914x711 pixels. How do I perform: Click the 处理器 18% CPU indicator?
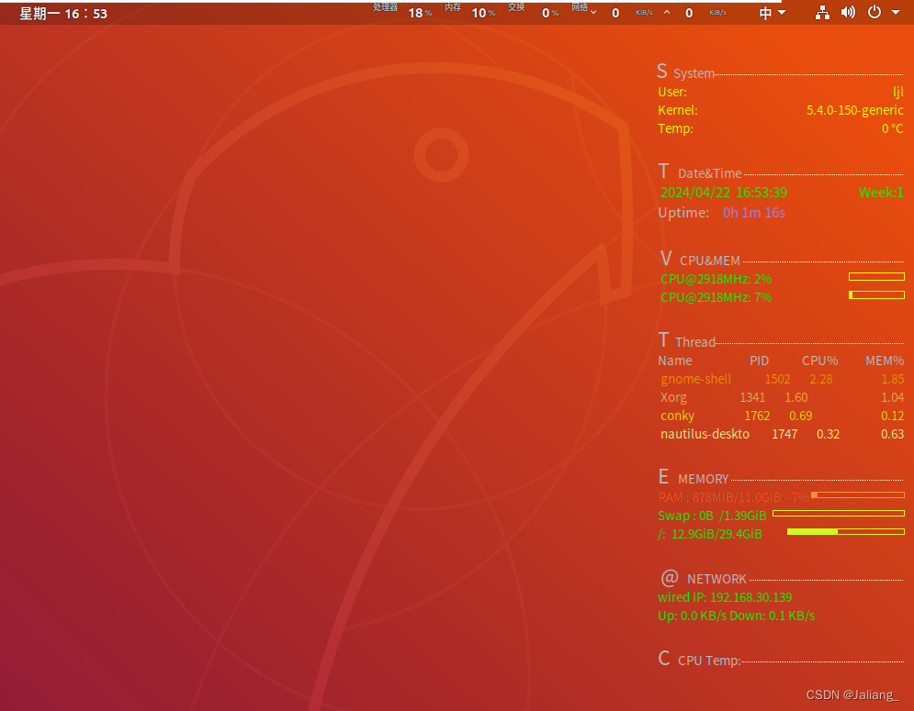pos(402,10)
